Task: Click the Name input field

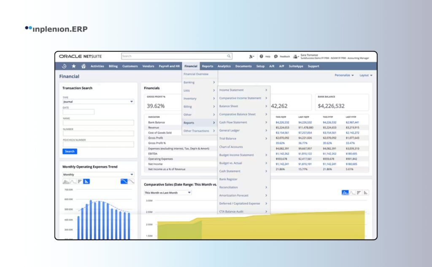Action: pos(98,123)
